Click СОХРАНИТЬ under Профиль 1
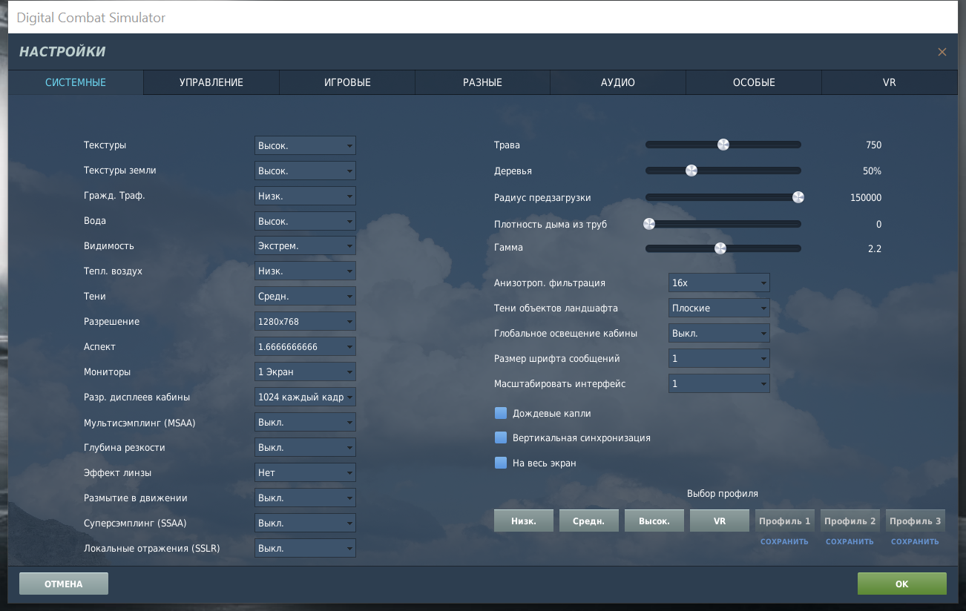 tap(784, 541)
